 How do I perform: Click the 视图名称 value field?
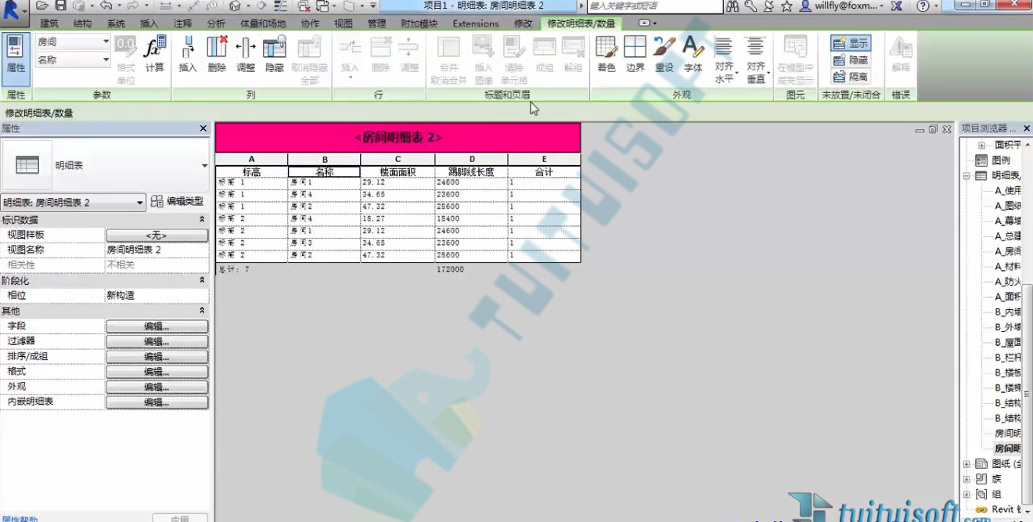point(157,250)
